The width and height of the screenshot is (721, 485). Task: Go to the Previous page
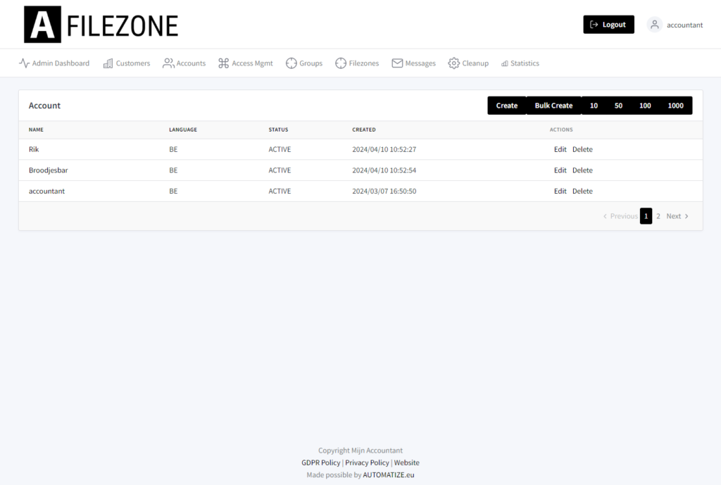coord(620,216)
